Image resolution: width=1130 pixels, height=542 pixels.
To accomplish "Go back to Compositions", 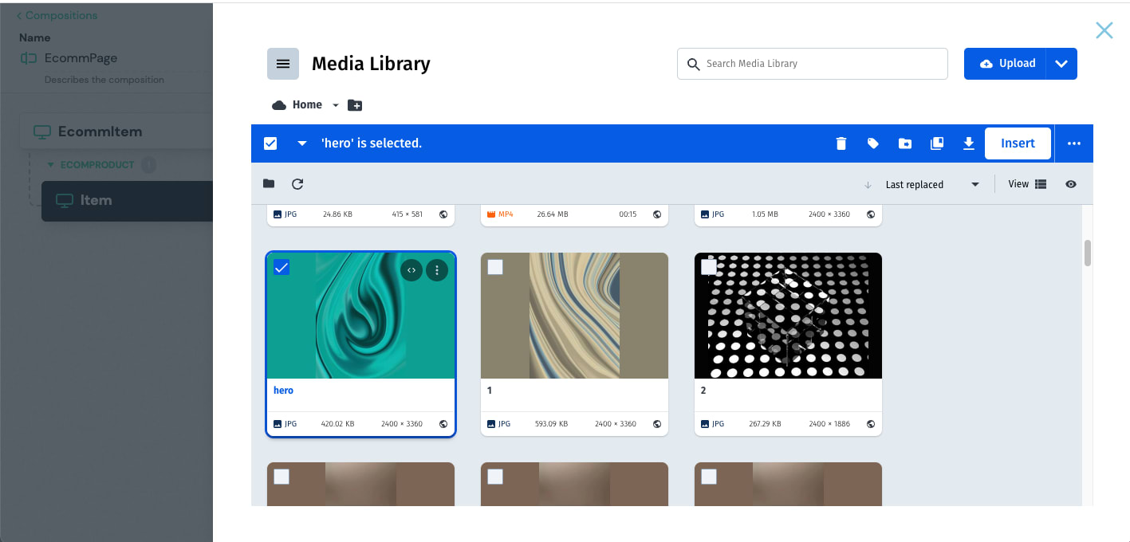I will coord(57,15).
